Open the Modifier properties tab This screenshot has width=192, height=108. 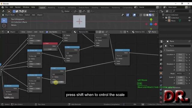click(x=161, y=77)
